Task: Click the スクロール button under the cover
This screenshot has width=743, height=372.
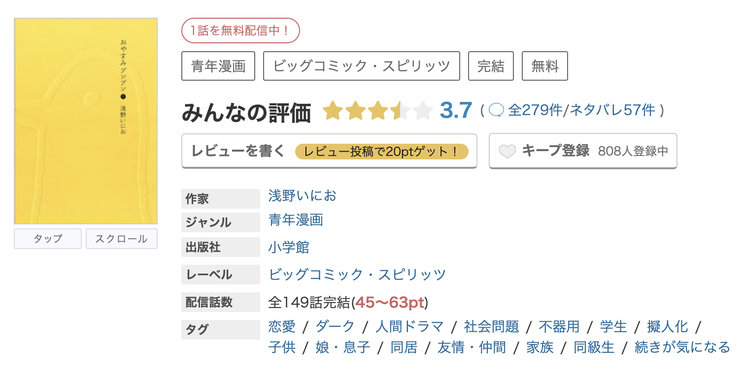Action: coord(121,239)
